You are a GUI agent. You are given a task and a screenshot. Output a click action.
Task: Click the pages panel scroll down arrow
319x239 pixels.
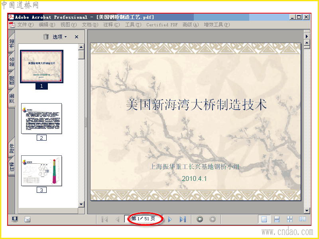coord(81,204)
